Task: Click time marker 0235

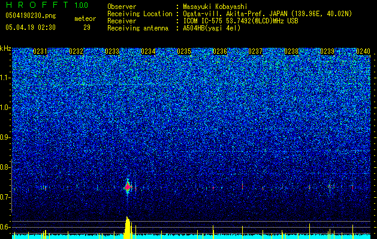Action: click(x=184, y=51)
